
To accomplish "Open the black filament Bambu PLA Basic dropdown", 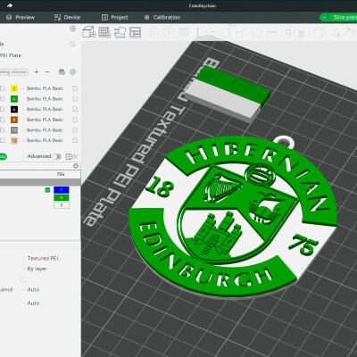I will (45, 109).
